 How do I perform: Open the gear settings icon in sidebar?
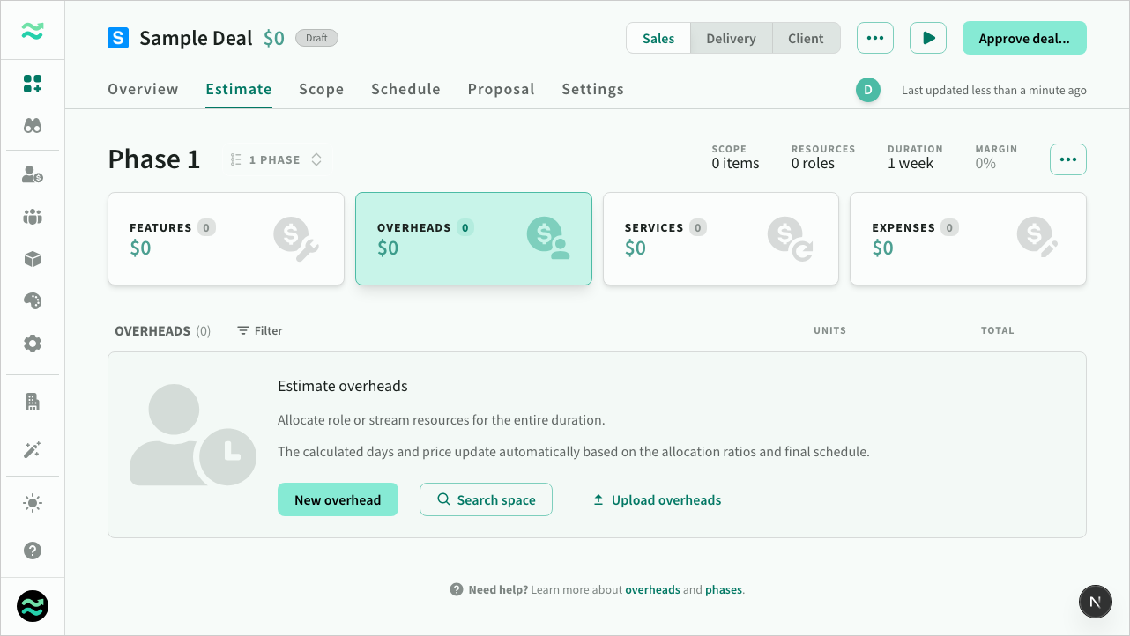[x=33, y=344]
